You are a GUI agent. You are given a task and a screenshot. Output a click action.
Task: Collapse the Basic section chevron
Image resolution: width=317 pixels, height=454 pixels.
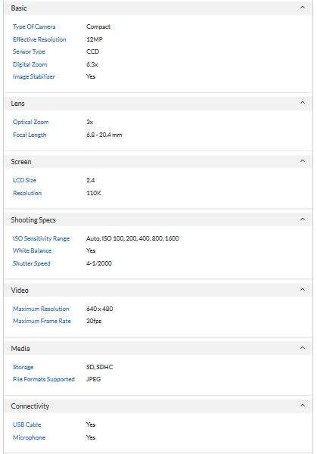tap(303, 8)
